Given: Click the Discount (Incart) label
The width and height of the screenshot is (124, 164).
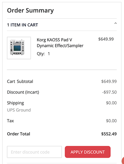Looking at the screenshot, I should (x=23, y=92).
